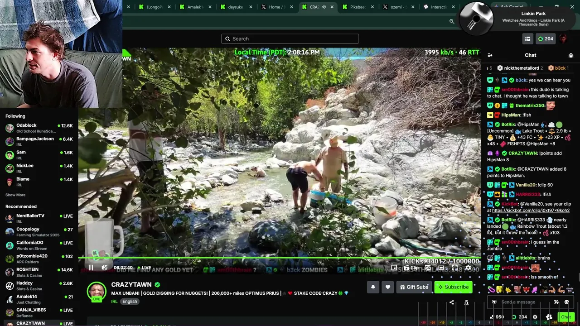Pause the live stream video
The image size is (580, 326).
(91, 268)
